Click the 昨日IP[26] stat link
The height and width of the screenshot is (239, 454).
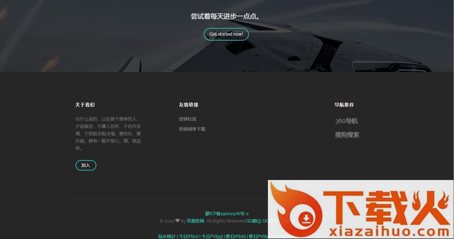236,237
